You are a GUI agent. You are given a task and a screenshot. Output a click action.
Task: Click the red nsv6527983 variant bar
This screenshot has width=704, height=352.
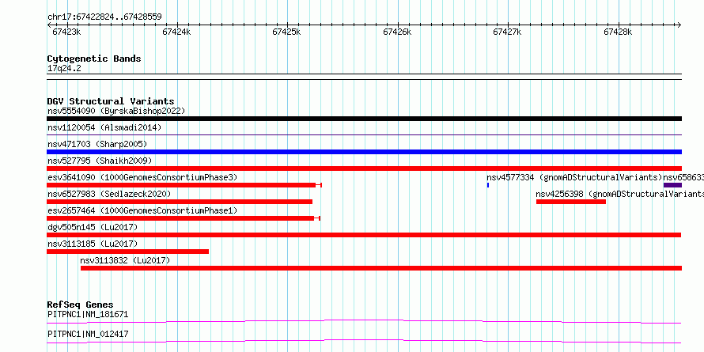click(x=180, y=202)
